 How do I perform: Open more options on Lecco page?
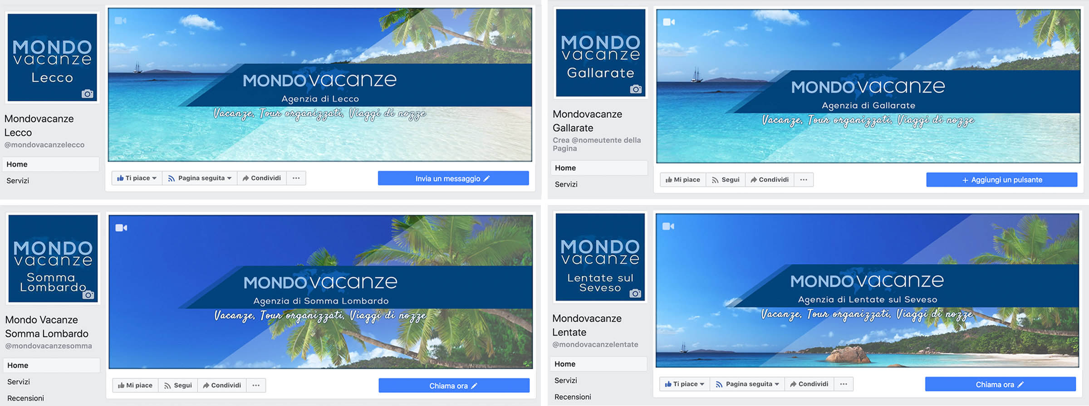(296, 178)
